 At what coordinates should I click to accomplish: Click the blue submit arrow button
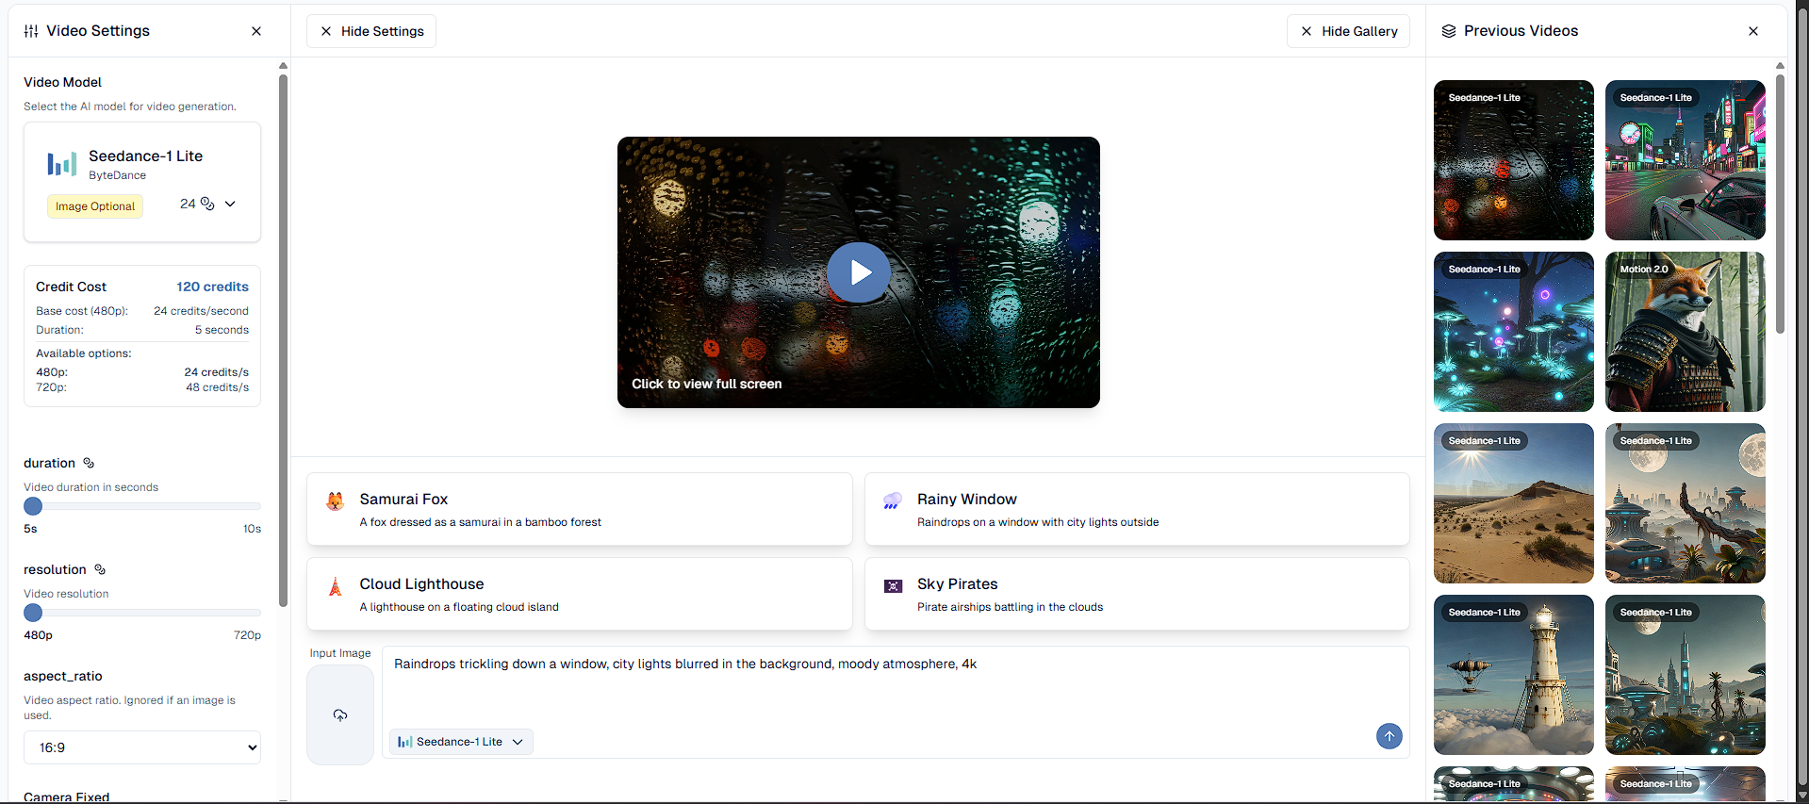pyautogui.click(x=1389, y=736)
